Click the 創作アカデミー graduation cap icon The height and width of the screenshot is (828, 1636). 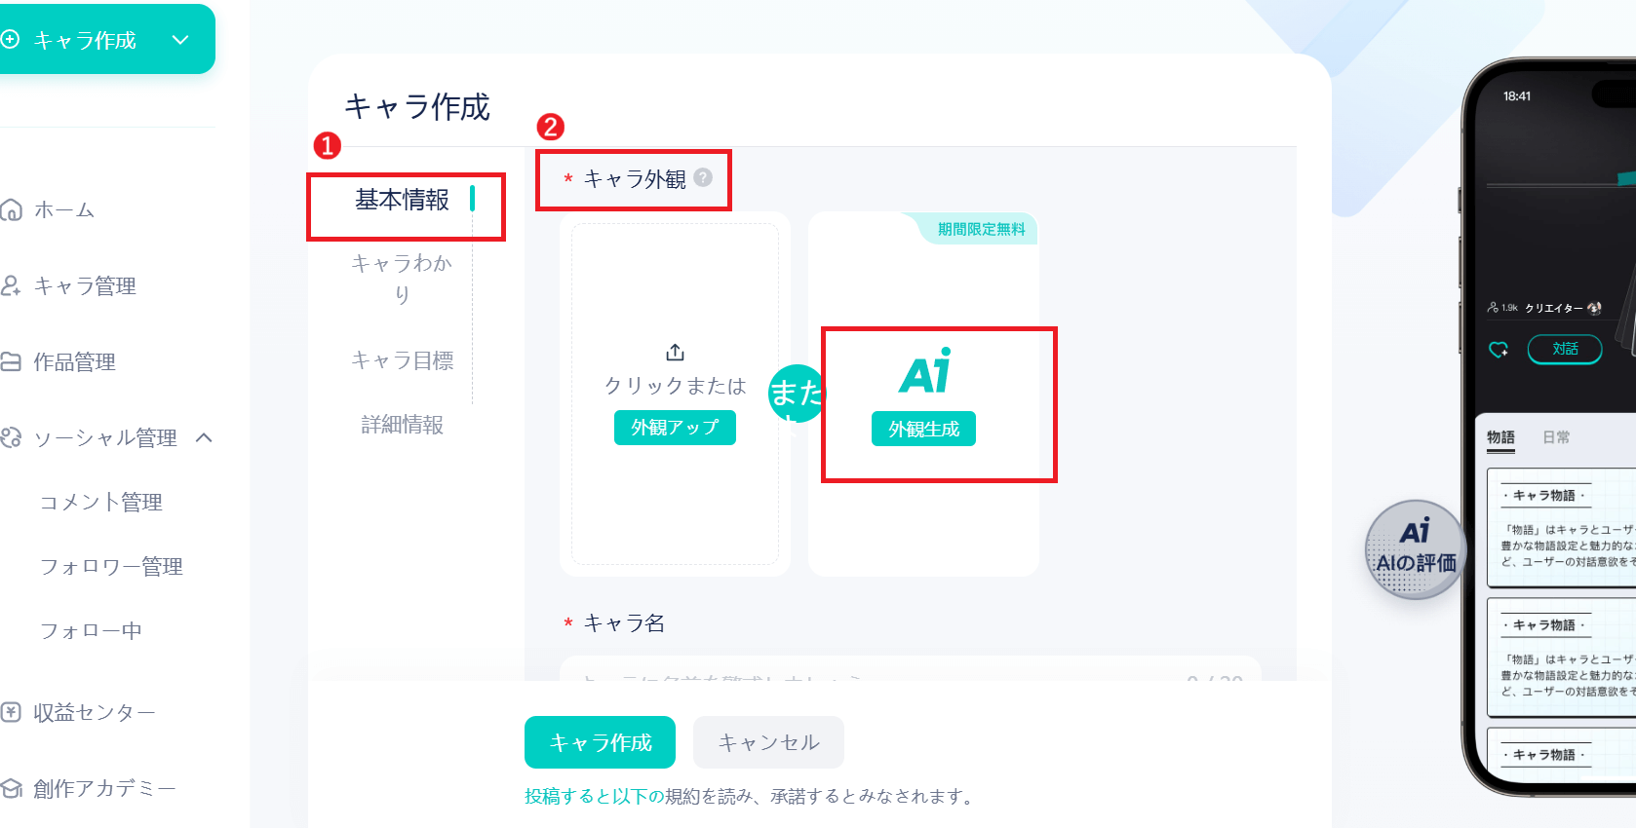[x=11, y=788]
